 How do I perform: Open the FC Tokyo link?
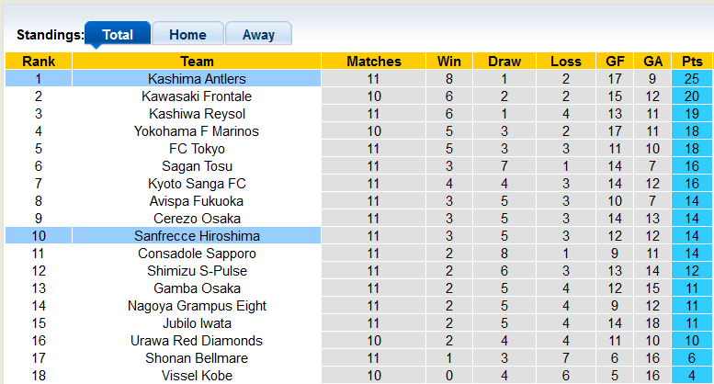pos(197,149)
